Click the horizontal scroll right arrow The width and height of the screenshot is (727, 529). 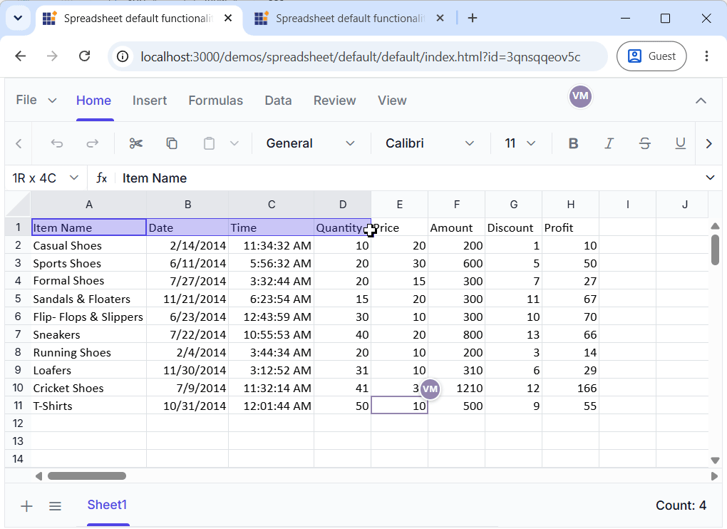[714, 476]
